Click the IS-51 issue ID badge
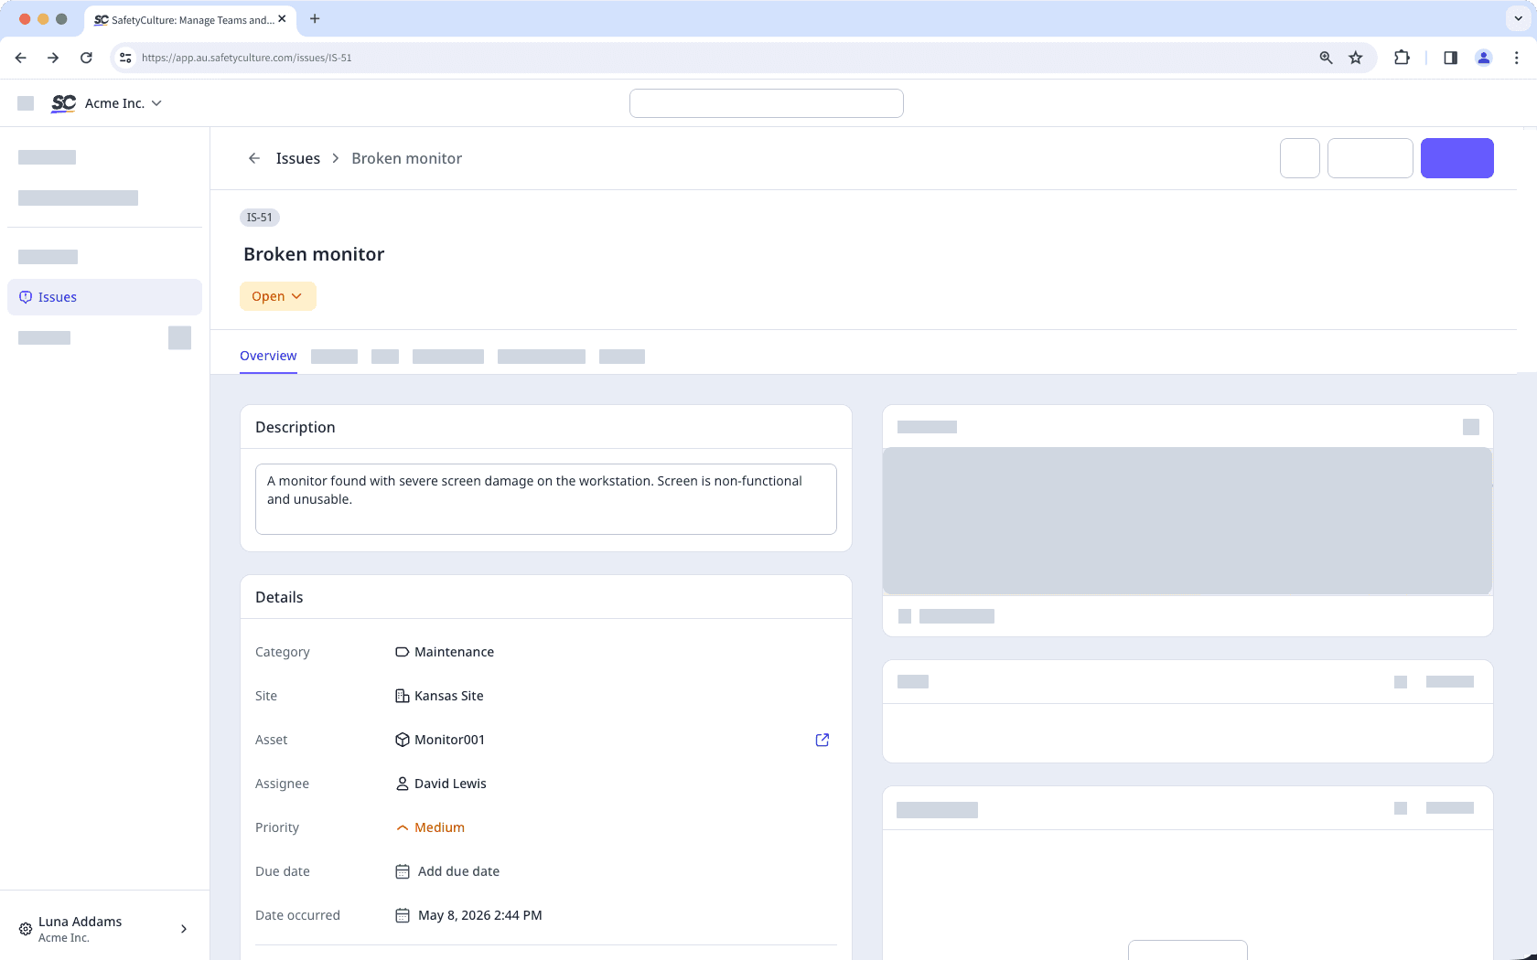The image size is (1537, 960). point(260,218)
